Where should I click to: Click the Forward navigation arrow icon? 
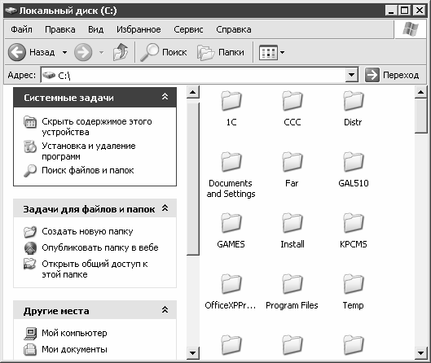coord(83,52)
